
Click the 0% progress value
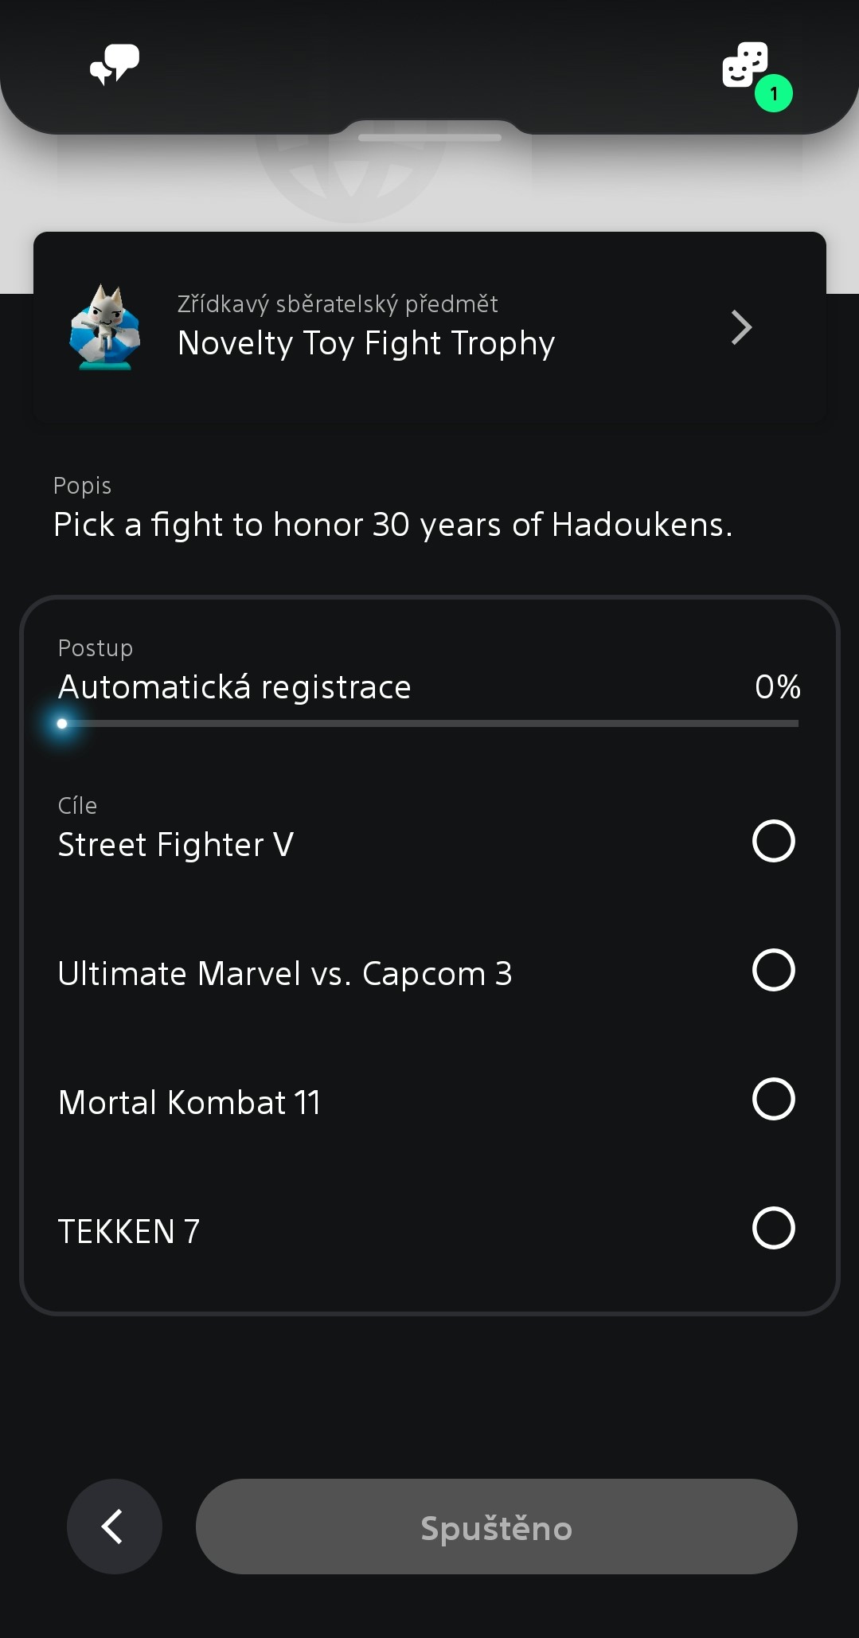tap(777, 687)
